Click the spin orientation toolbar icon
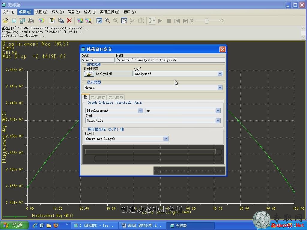The image size is (307, 230). tap(133, 21)
